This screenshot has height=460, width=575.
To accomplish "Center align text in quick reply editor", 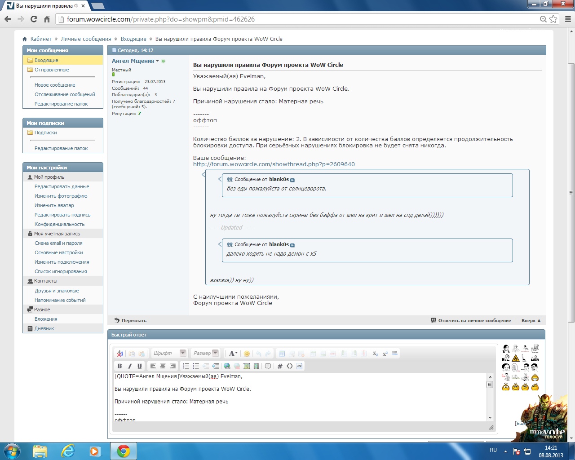I will tap(163, 366).
